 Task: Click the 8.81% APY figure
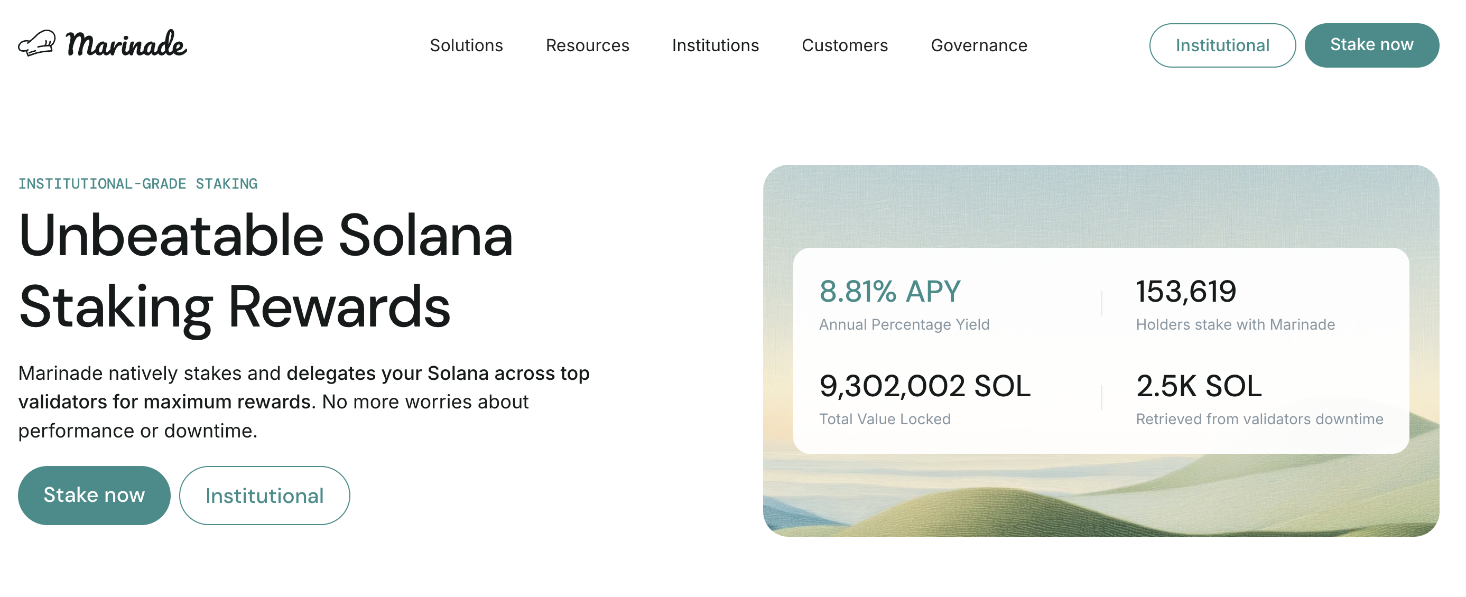point(889,292)
